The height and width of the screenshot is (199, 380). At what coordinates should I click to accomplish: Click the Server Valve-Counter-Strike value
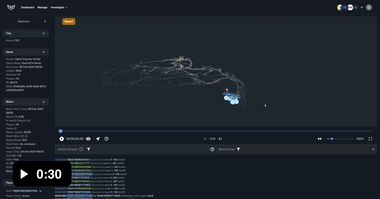tap(28, 59)
